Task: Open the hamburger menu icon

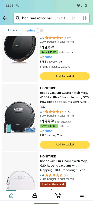Action: [x=82, y=195]
